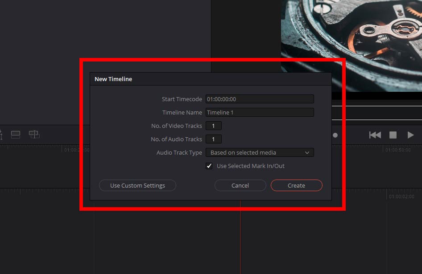This screenshot has width=422, height=274.
Task: Open Use Custom Settings
Action: click(x=137, y=185)
